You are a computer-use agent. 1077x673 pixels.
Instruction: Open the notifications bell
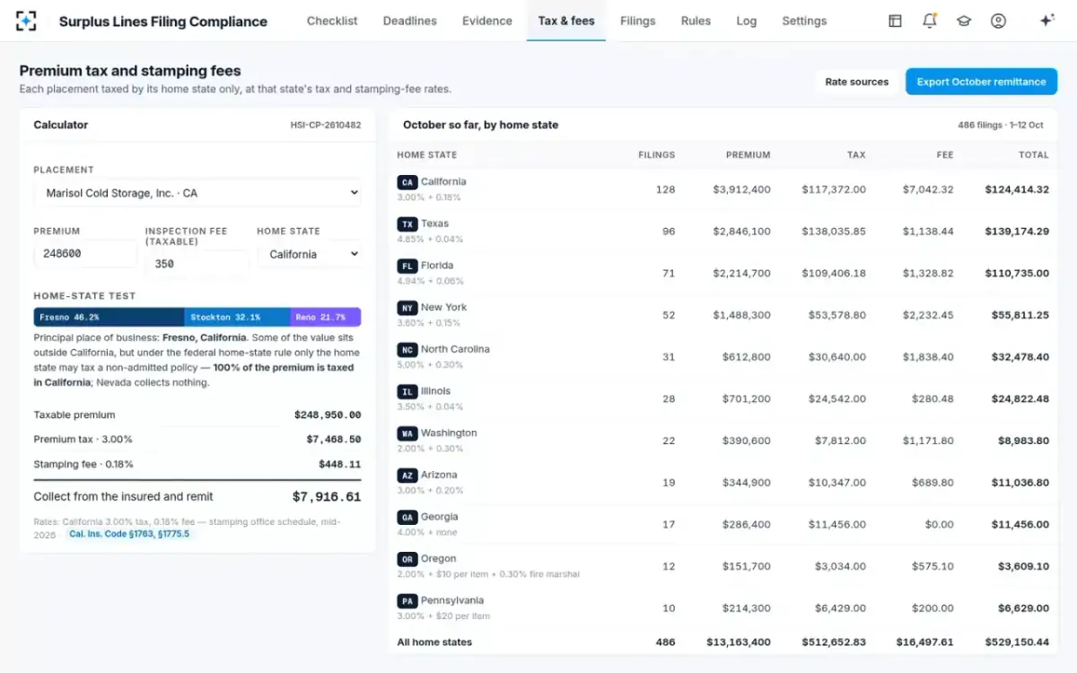[930, 21]
